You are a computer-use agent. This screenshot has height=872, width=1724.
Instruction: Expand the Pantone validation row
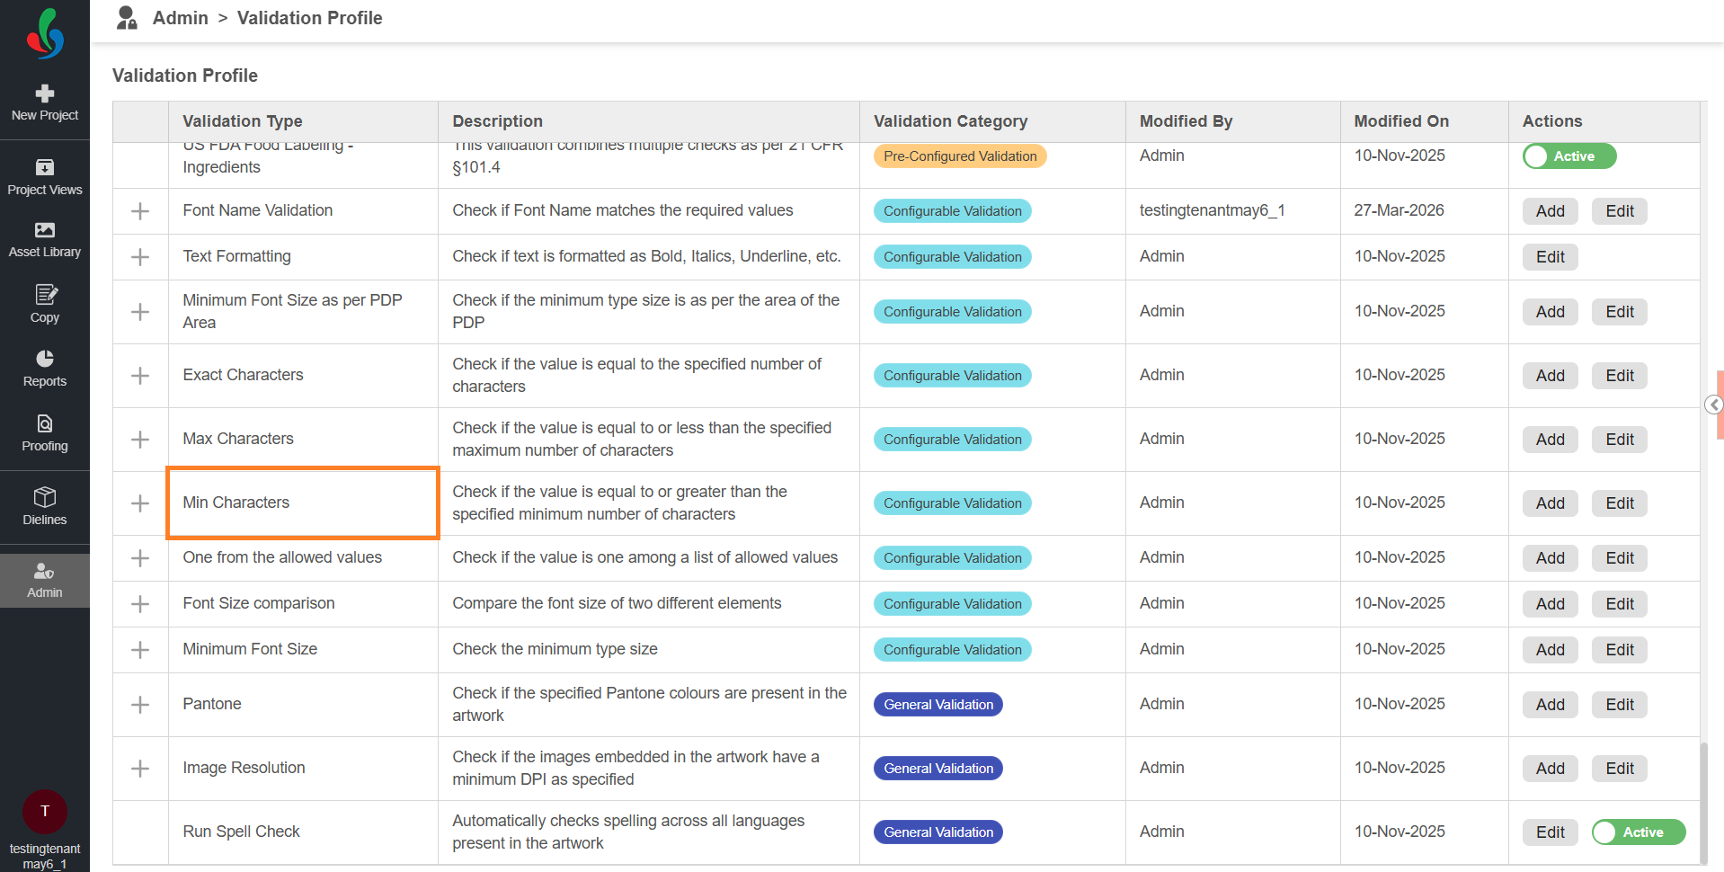tap(140, 705)
